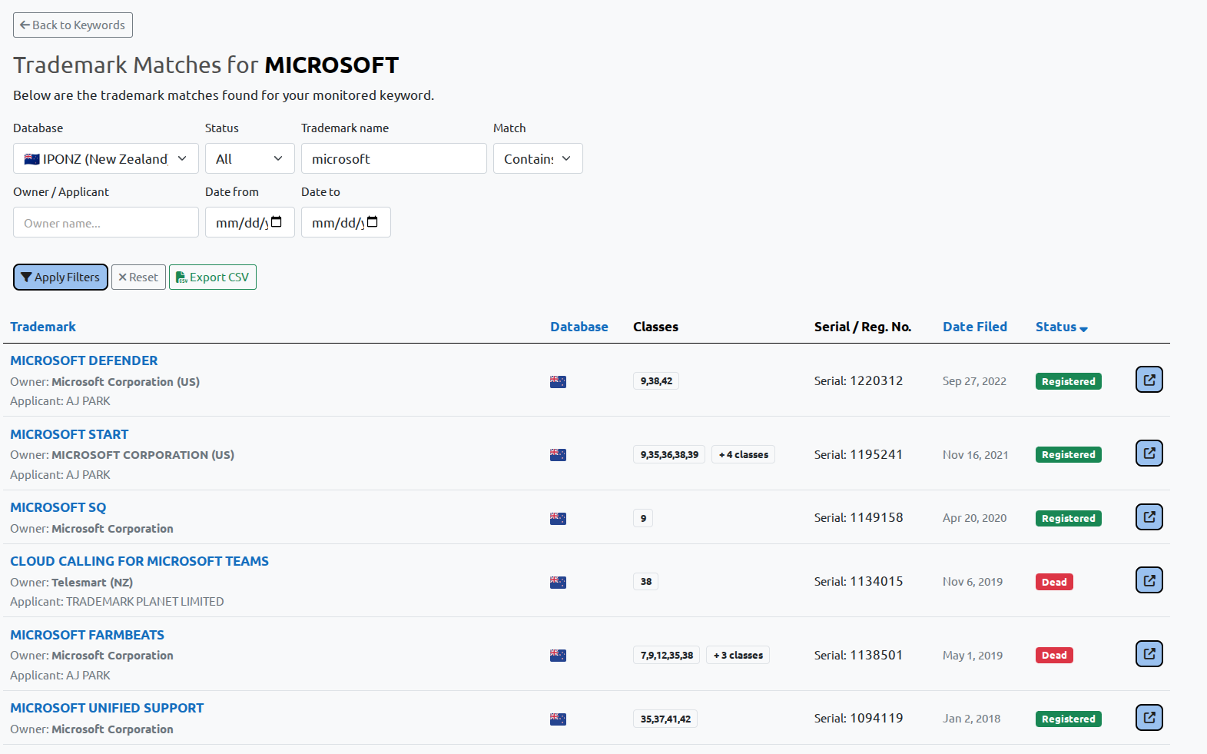Apply the selected filters
The width and height of the screenshot is (1207, 754).
pyautogui.click(x=61, y=277)
